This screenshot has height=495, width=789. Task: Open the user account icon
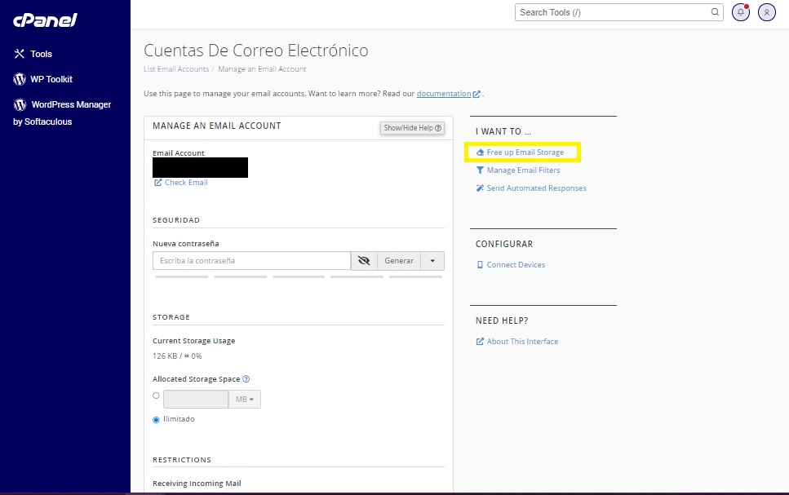pyautogui.click(x=766, y=12)
